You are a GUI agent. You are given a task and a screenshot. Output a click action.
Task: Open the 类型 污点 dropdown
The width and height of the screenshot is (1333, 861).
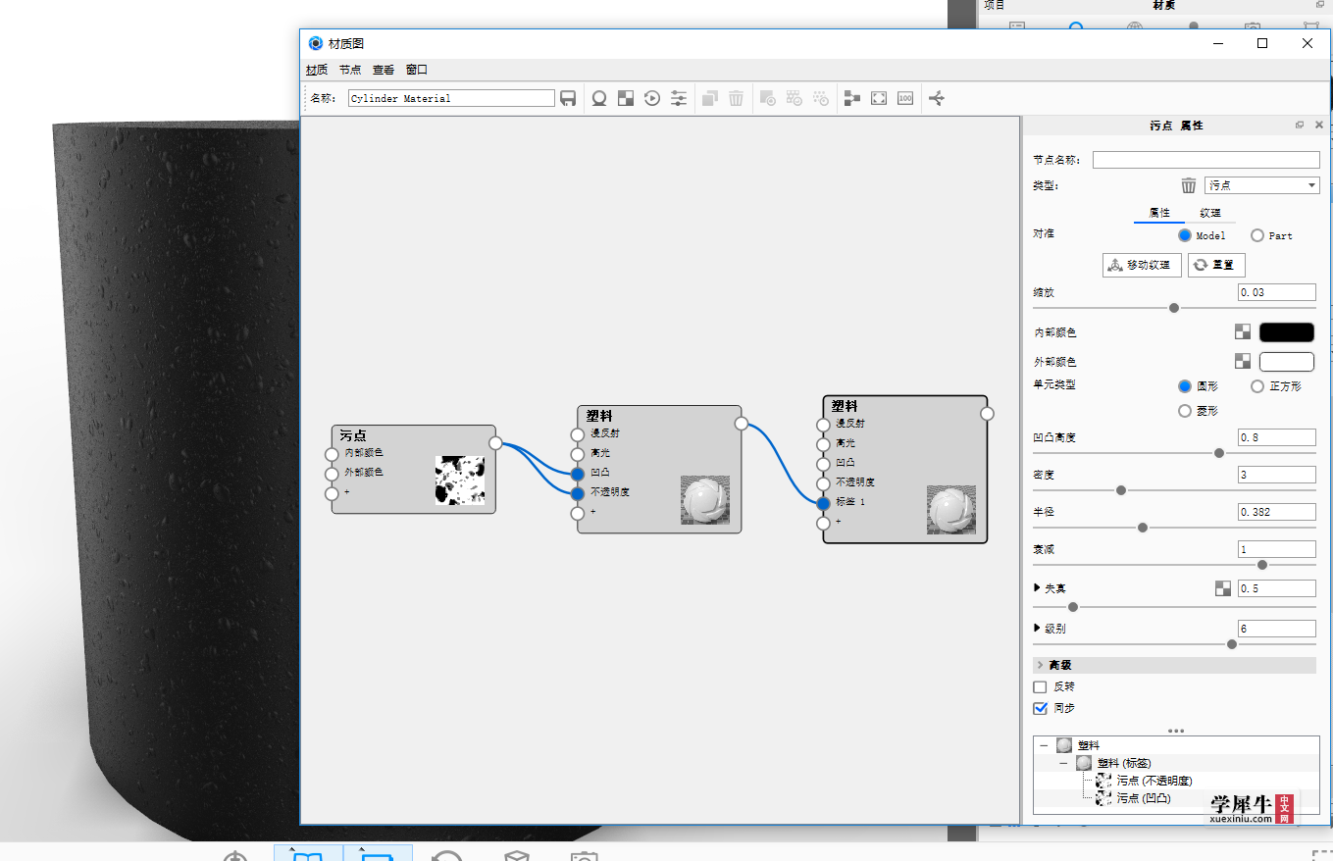(x=1261, y=185)
